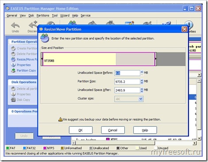Click the Partition Operations panel header
208x162 pixels.
tap(23, 42)
